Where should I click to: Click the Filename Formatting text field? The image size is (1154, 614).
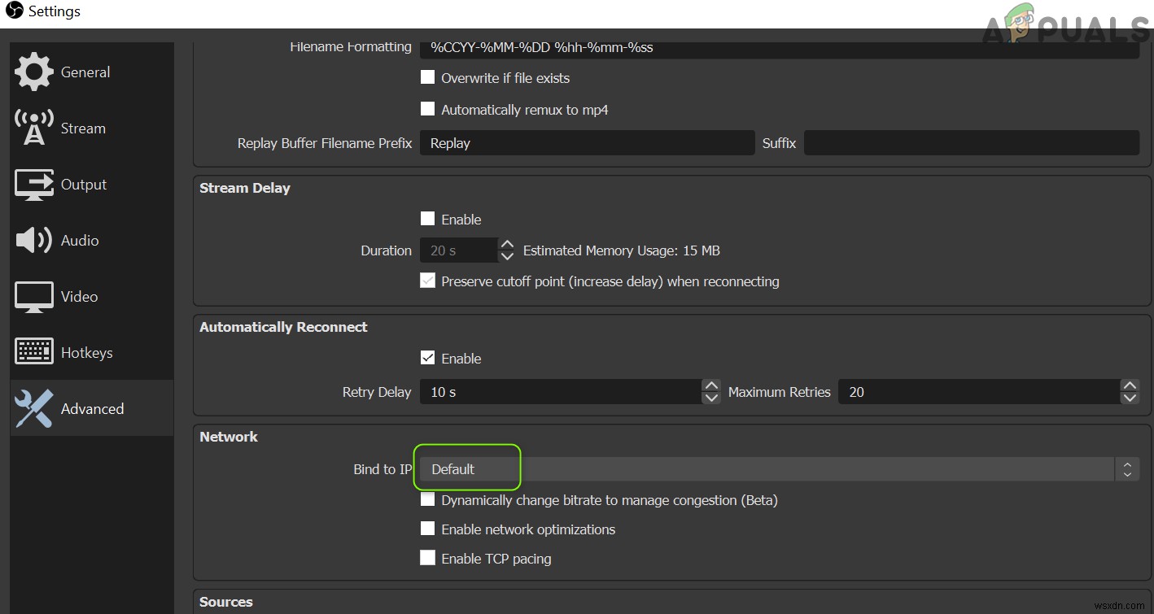[779, 47]
